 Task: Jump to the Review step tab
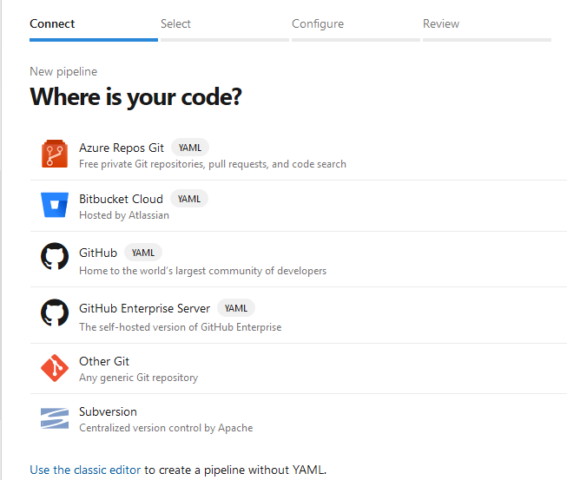441,24
